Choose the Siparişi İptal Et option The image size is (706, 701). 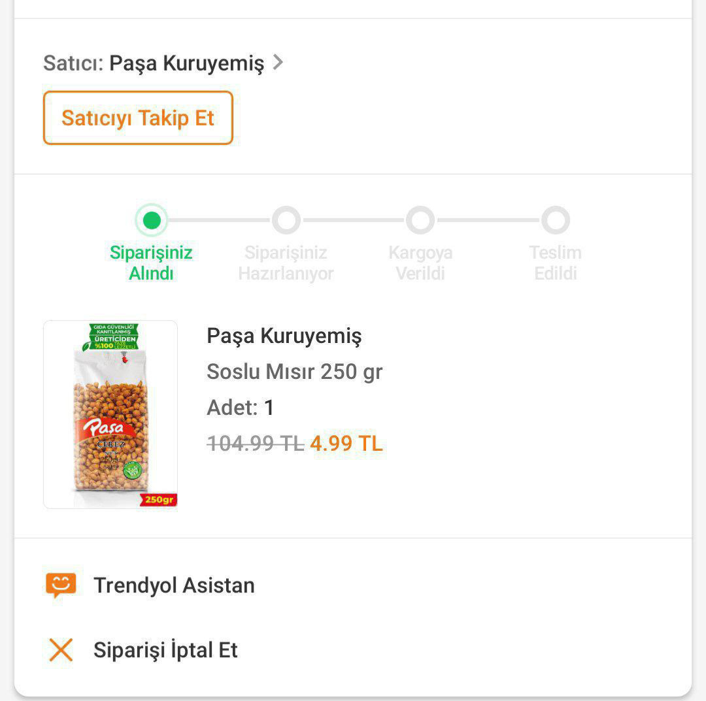(x=165, y=650)
